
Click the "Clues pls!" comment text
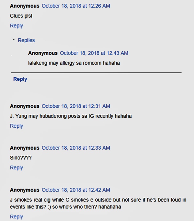(x=21, y=16)
